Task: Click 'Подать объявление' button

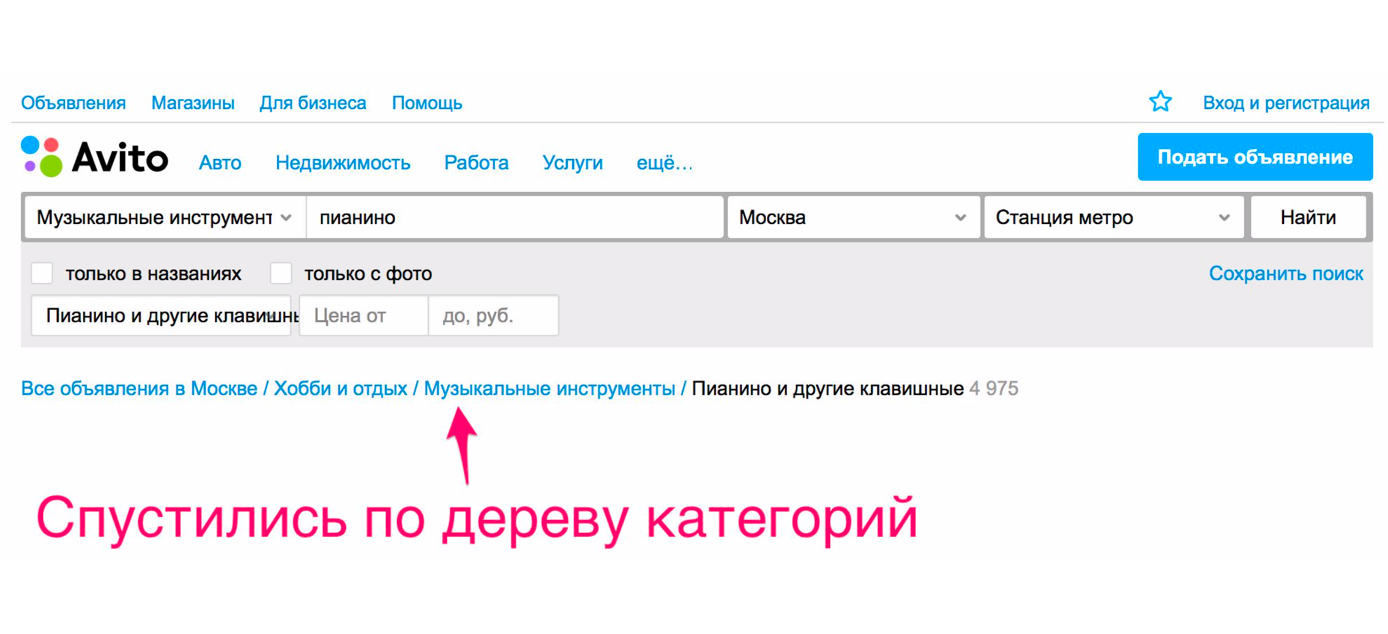Action: pos(1255,157)
